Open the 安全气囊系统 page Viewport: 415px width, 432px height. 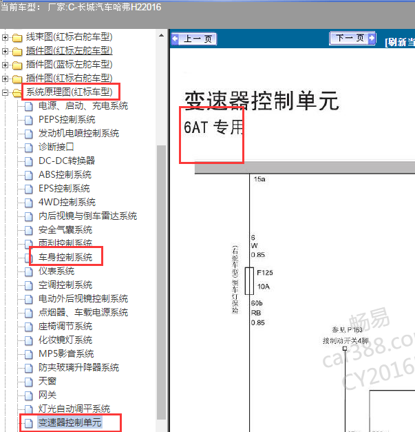pyautogui.click(x=65, y=229)
